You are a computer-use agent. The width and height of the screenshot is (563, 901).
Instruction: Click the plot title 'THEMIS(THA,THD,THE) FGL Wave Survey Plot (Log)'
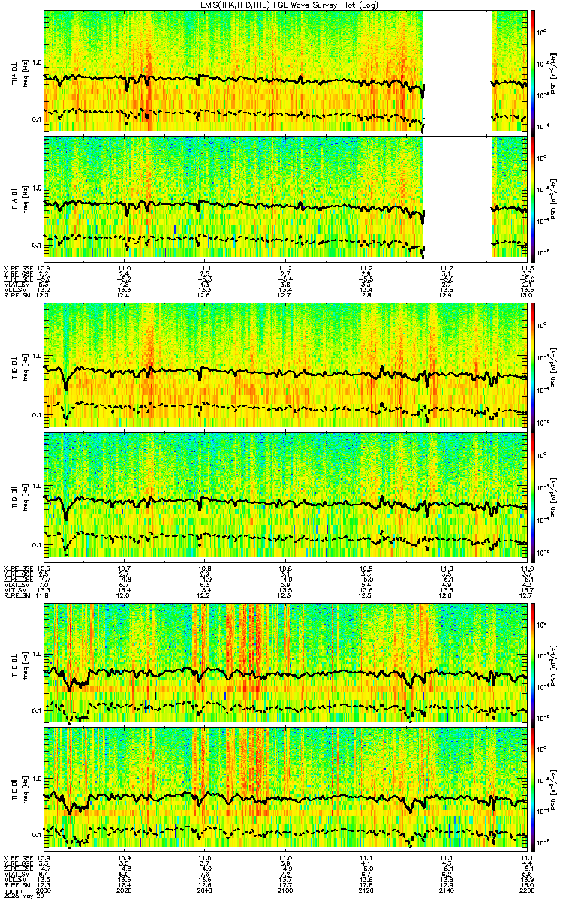(286, 5)
